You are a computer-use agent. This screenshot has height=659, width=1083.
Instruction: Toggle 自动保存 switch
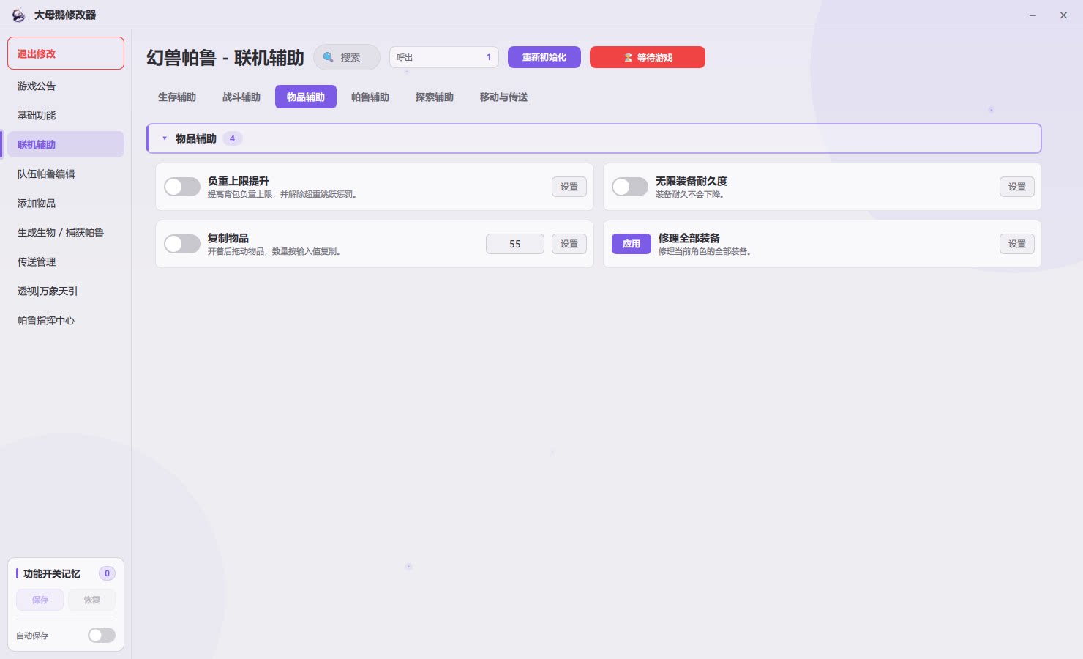click(102, 635)
